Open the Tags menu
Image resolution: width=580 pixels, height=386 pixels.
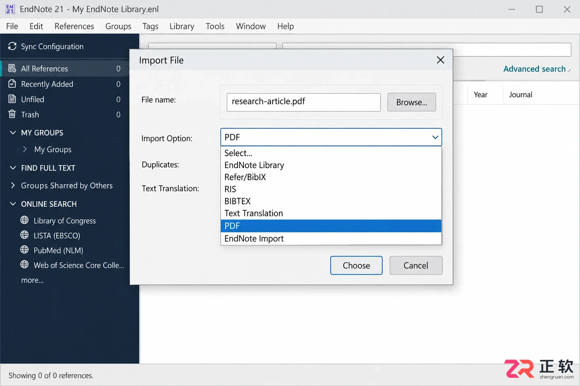point(150,26)
